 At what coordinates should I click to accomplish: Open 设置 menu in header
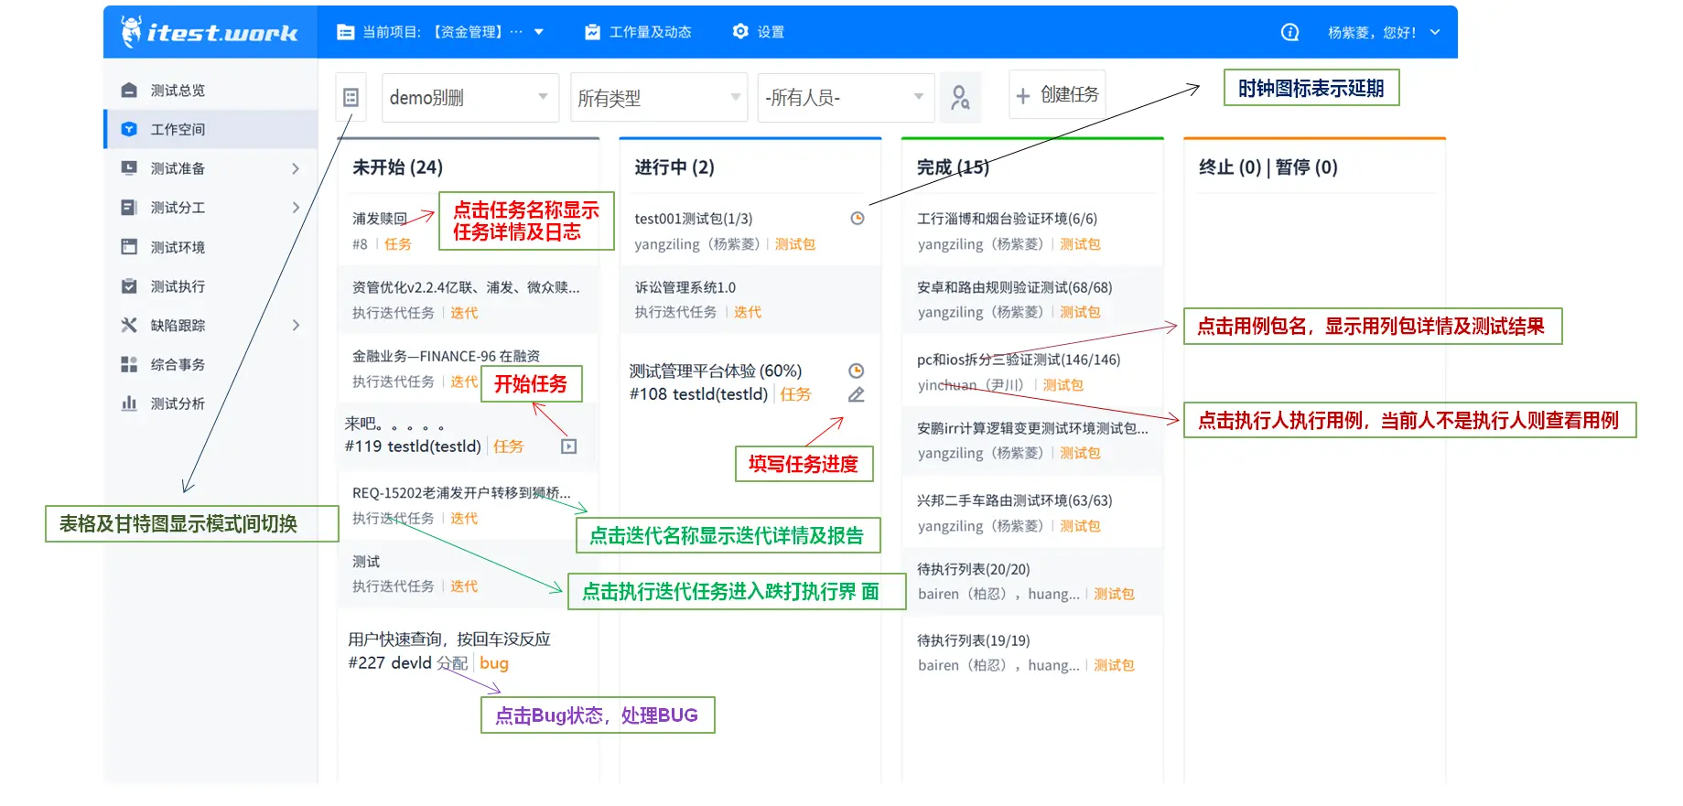coord(759,32)
